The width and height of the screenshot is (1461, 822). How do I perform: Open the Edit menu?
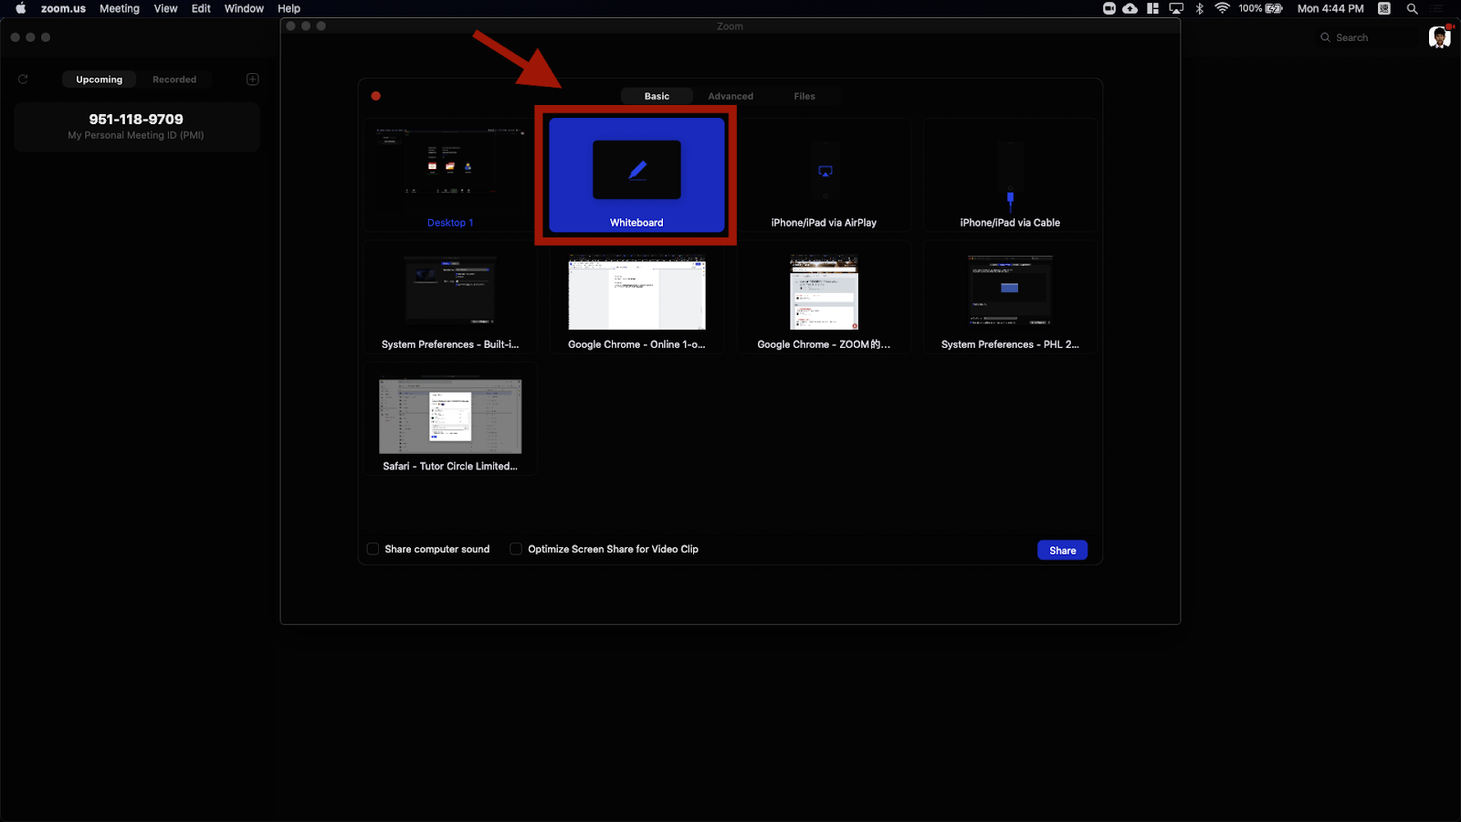201,8
